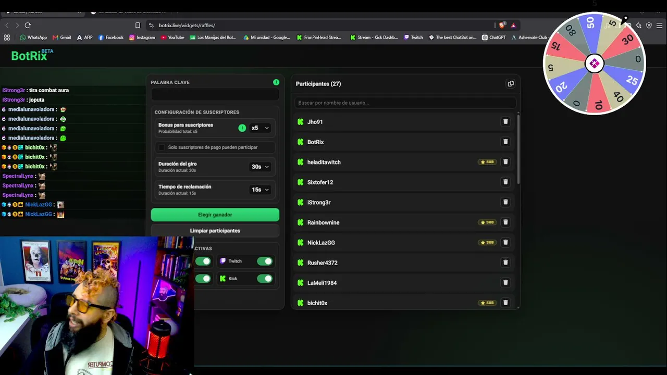Open the Stream - Kick Dashboard bookmark
The width and height of the screenshot is (667, 375).
coord(374,37)
